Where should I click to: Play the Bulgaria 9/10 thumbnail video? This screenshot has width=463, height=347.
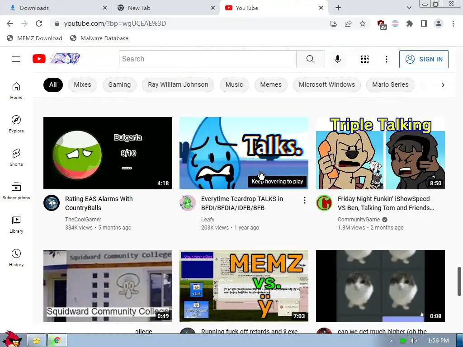[108, 153]
